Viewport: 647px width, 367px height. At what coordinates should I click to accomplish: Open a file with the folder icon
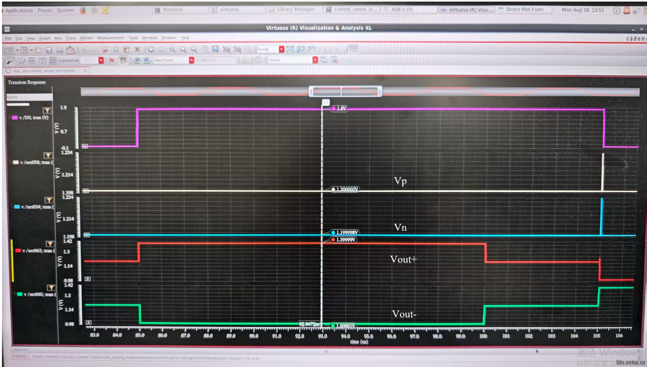tap(38, 50)
